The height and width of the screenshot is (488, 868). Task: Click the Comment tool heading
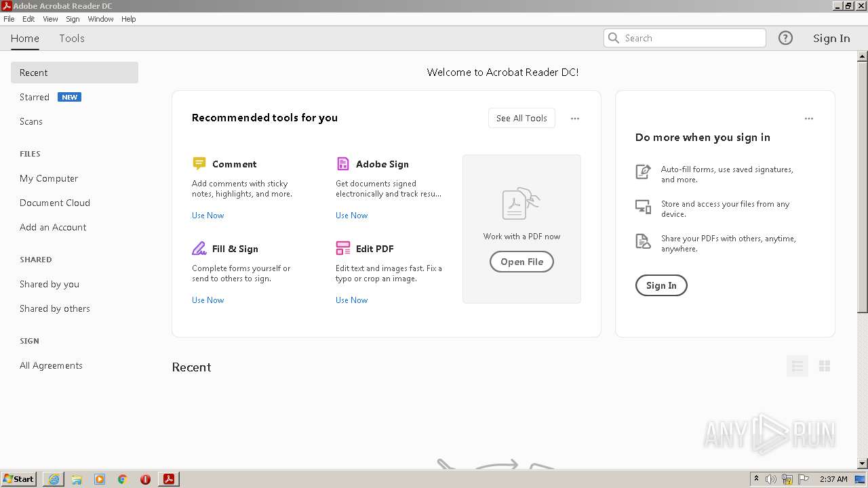tap(235, 164)
